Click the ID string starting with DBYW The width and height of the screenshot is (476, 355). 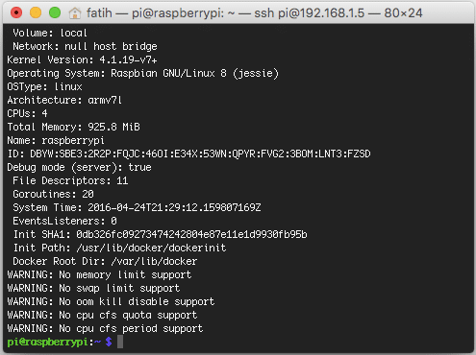(200, 154)
